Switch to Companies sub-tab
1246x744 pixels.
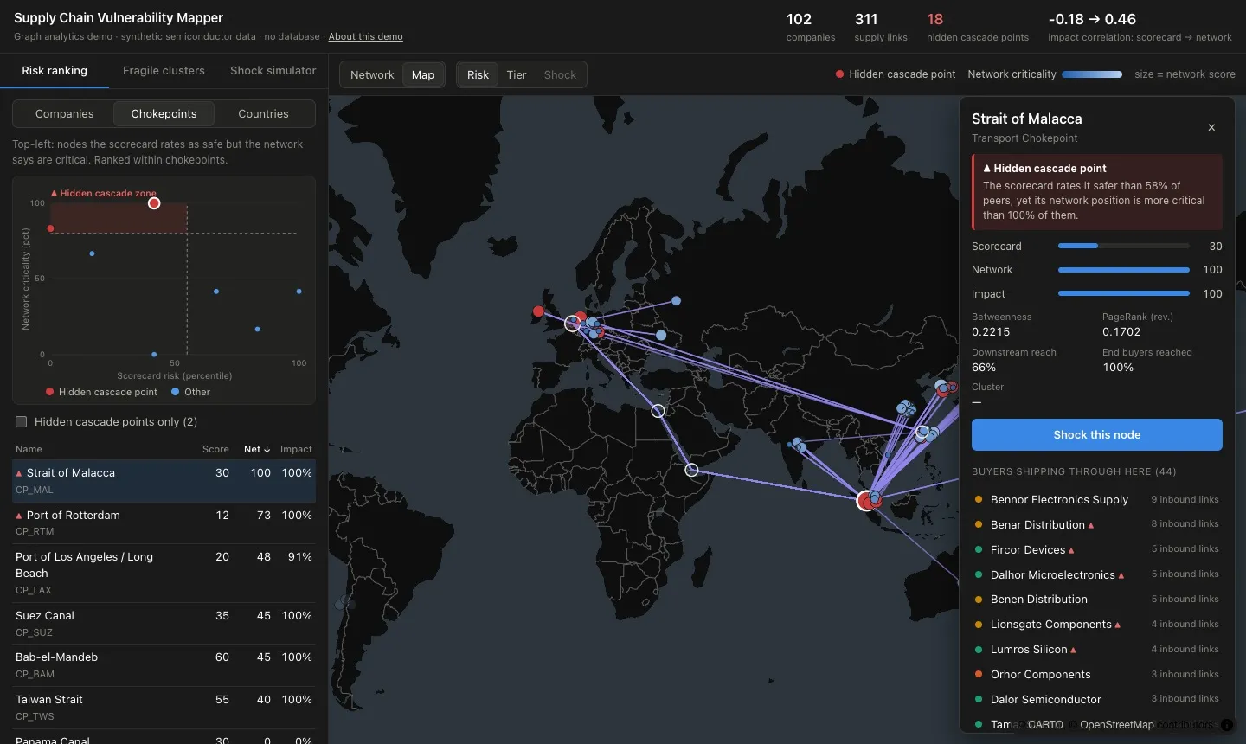pyautogui.click(x=64, y=114)
